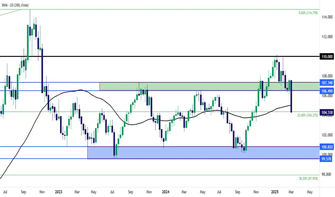This screenshot has height=197, width=335.
Task: Click the 98.000 price axis value
Action: [327, 174]
